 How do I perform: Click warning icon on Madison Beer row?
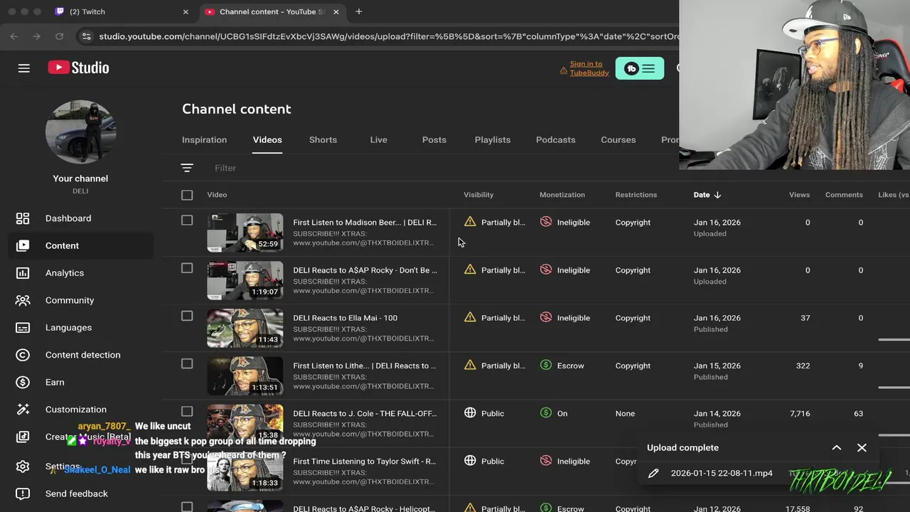click(470, 222)
